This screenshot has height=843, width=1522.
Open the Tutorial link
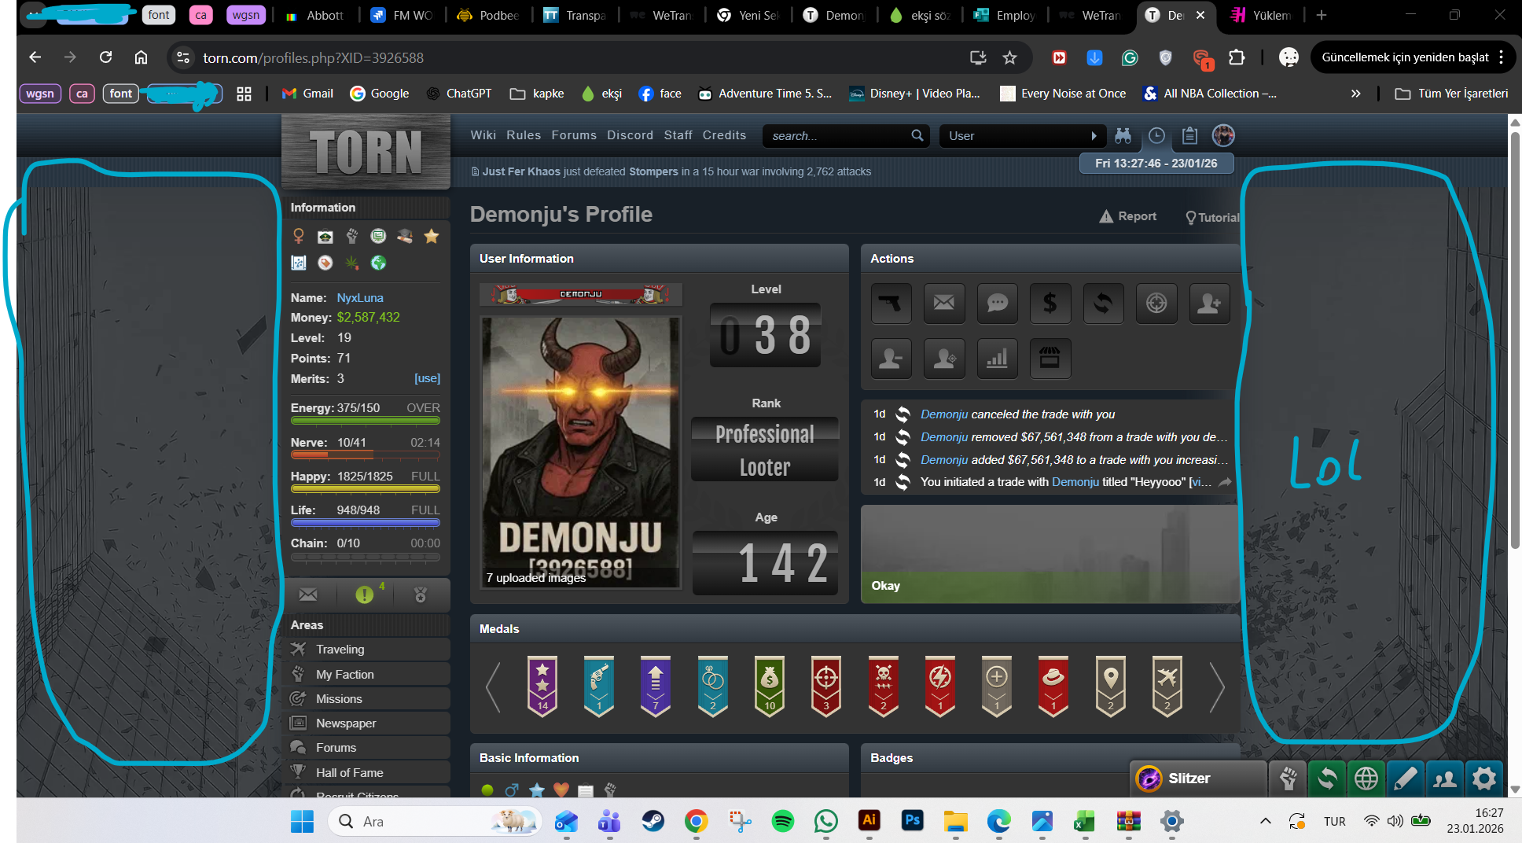point(1212,218)
